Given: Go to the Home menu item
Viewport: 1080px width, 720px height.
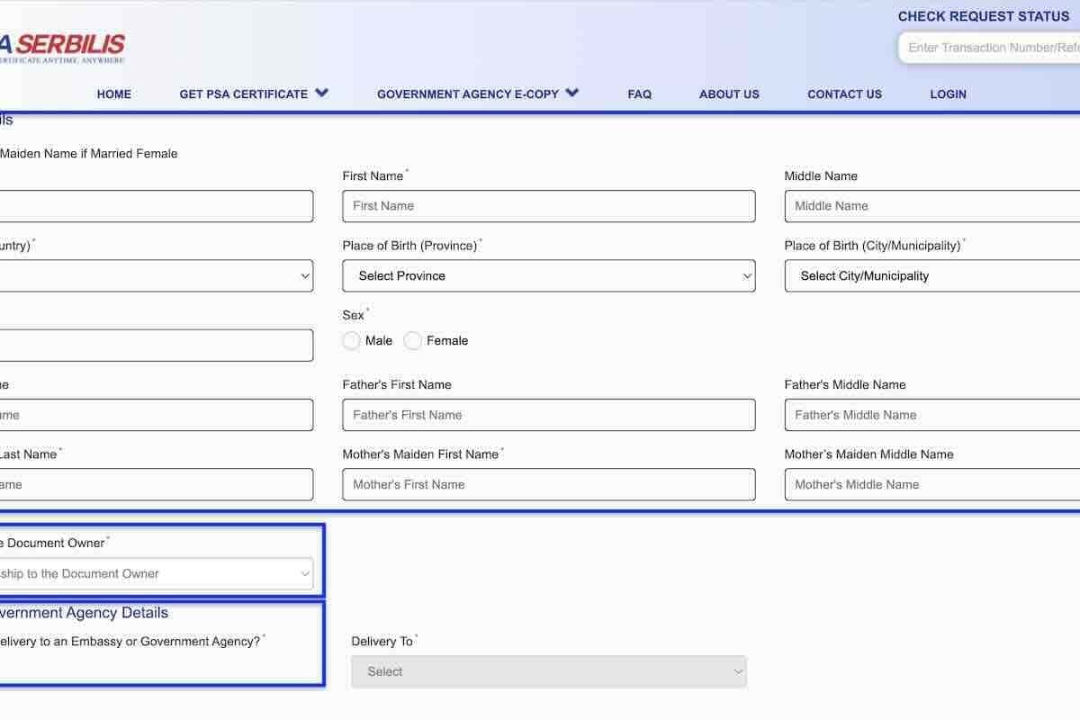Looking at the screenshot, I should click(114, 94).
